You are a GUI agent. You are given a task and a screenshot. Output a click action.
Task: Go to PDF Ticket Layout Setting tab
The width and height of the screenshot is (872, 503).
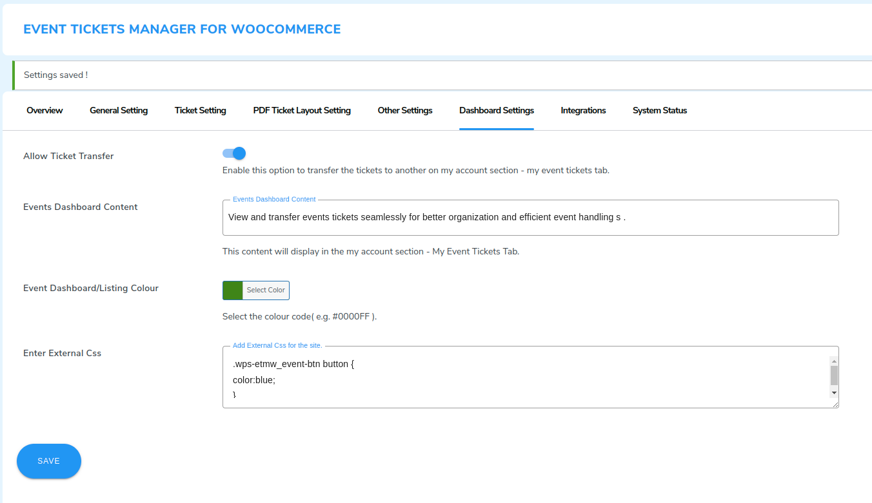302,110
